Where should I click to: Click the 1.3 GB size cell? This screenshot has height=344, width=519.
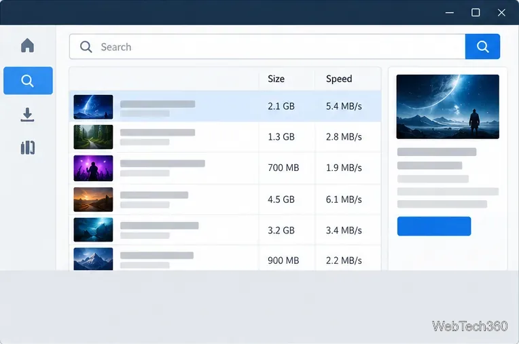[281, 137]
